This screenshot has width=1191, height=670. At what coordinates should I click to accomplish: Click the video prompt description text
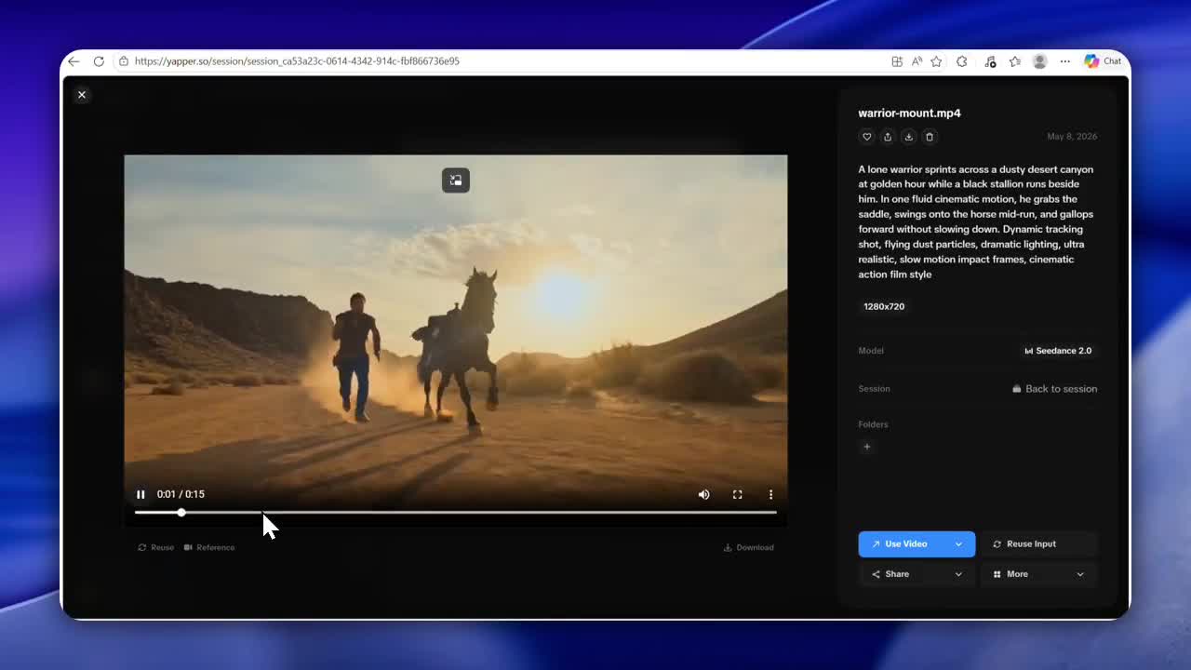(x=976, y=221)
